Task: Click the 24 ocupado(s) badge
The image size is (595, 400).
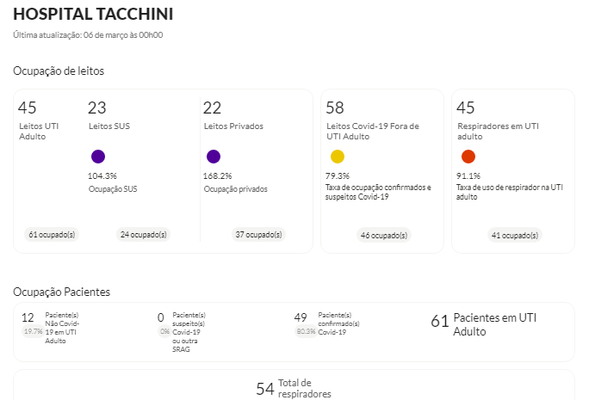Action: 144,235
